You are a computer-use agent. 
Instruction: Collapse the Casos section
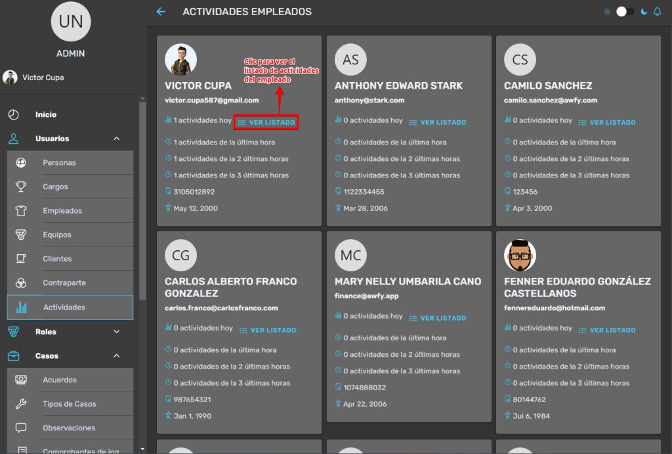[117, 355]
